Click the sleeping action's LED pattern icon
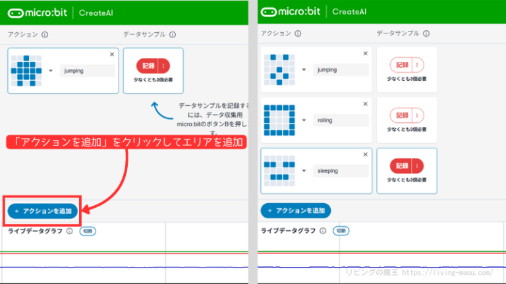Image resolution: width=506 pixels, height=284 pixels. [279, 169]
